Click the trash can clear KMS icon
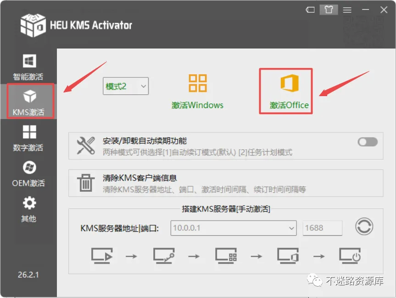396x298 pixels. click(x=86, y=183)
